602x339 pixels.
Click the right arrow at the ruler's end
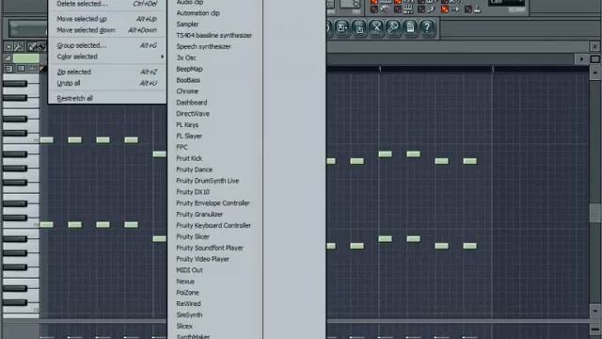point(581,59)
